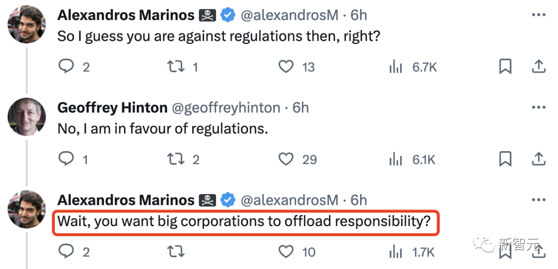
Task: Open Geoffrey Hinton's profile name link
Action: (x=113, y=107)
